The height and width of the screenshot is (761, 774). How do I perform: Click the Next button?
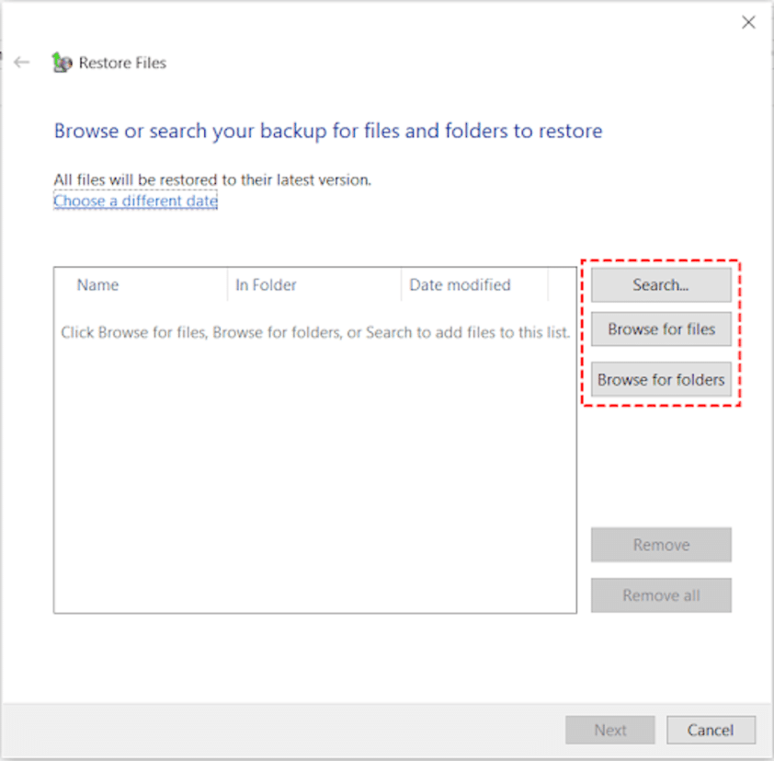tap(609, 730)
